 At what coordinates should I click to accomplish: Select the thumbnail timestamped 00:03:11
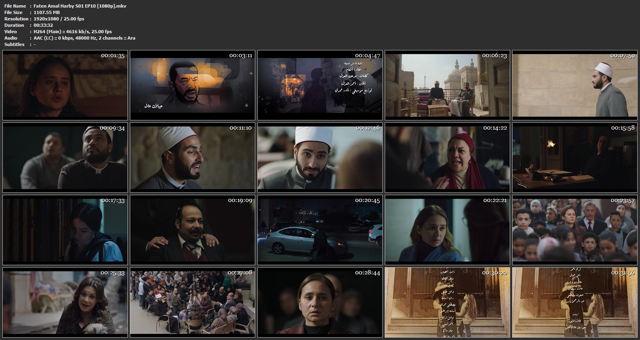(x=192, y=85)
